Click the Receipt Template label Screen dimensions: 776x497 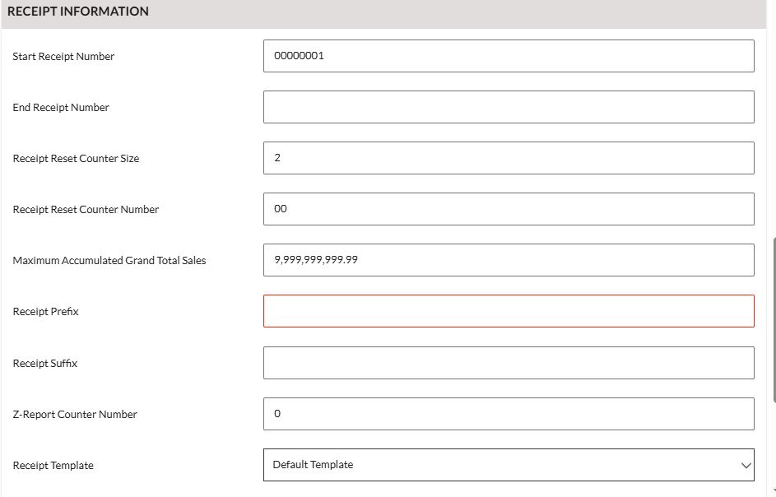point(53,466)
